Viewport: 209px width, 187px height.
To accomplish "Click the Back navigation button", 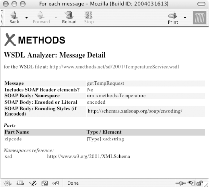I will [14, 17].
